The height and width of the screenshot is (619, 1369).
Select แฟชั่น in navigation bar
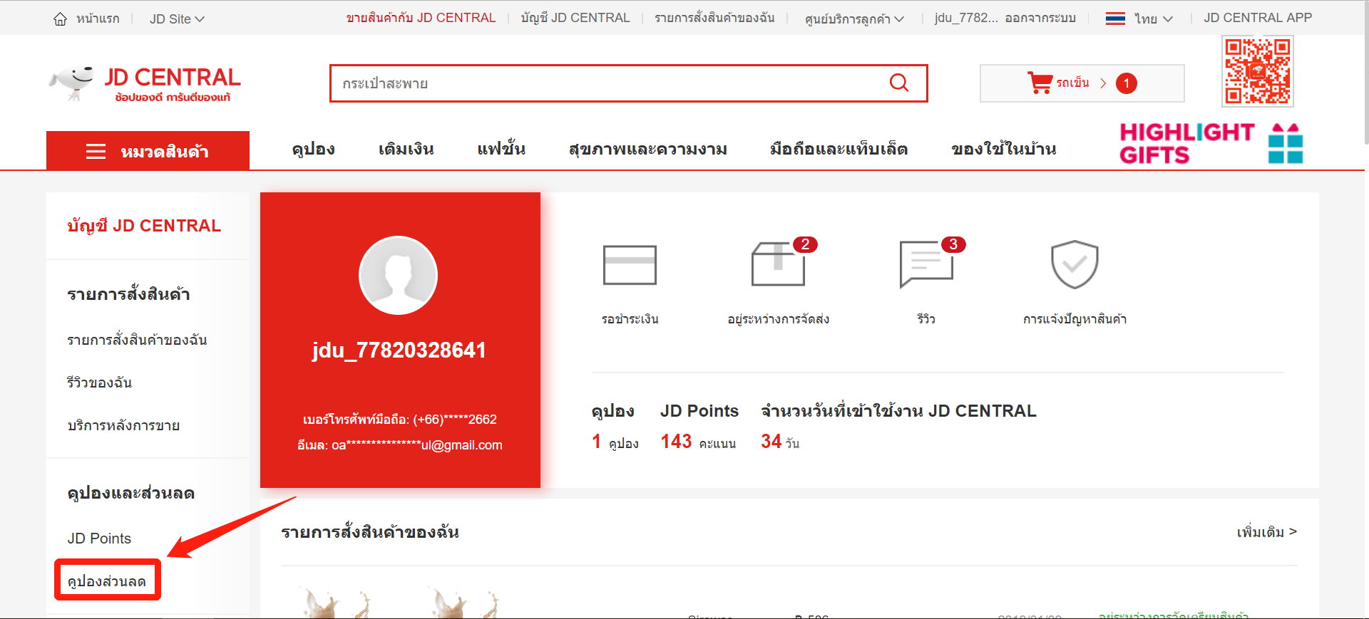501,149
